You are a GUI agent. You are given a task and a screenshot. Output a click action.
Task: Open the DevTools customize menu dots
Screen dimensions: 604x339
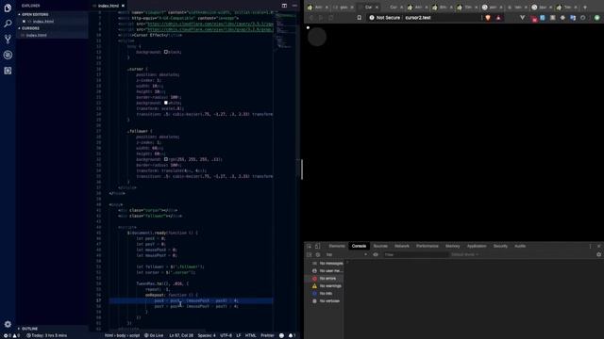pos(590,246)
